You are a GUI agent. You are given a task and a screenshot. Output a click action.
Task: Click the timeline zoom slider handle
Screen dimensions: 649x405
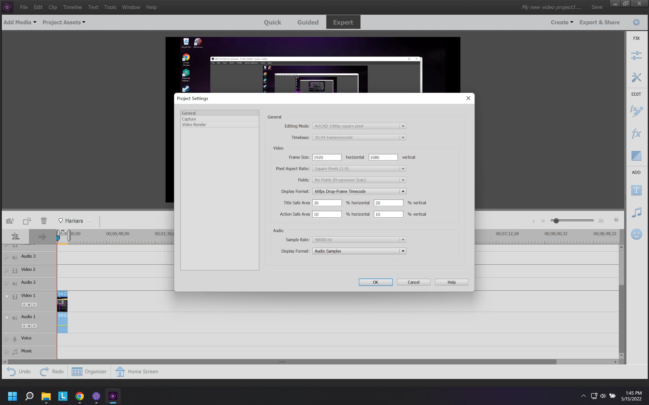pos(556,221)
